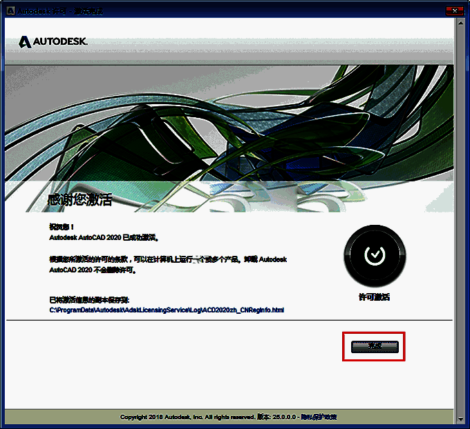This screenshot has height=429, width=470.
Task: Click the 感谢您激活 heading
Action: [x=79, y=201]
